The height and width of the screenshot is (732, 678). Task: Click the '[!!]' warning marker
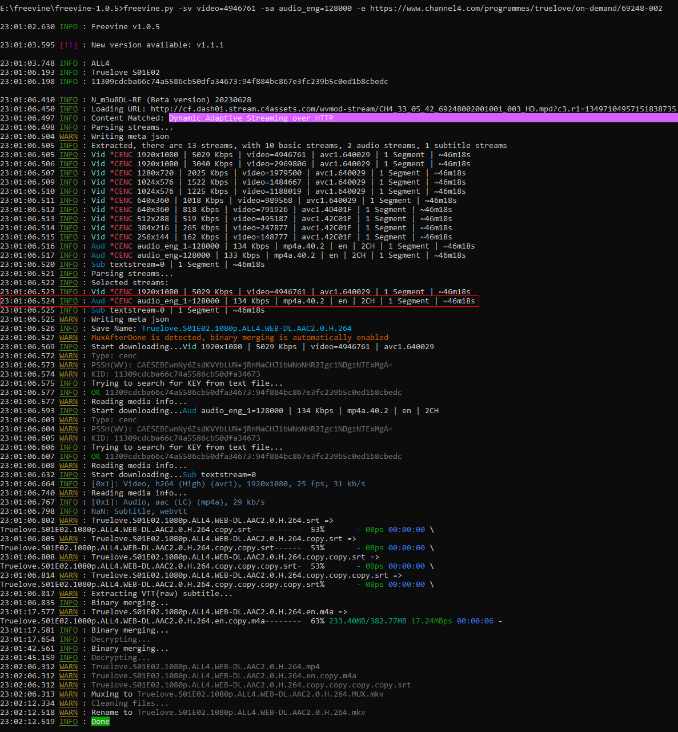[69, 45]
